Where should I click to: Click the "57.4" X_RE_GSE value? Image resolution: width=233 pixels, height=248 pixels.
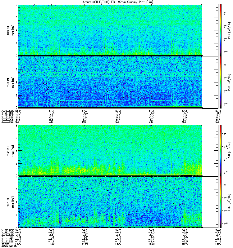[151, 111]
